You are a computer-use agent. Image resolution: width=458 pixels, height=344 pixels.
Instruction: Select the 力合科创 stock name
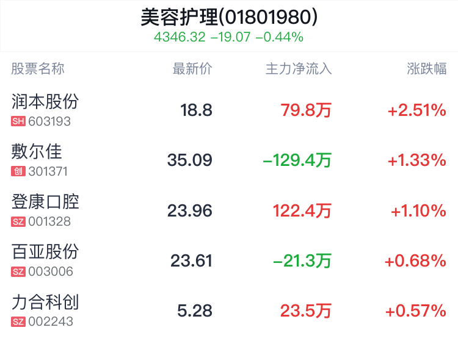pyautogui.click(x=45, y=301)
